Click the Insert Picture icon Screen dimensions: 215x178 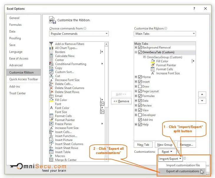pyautogui.click(x=51, y=140)
